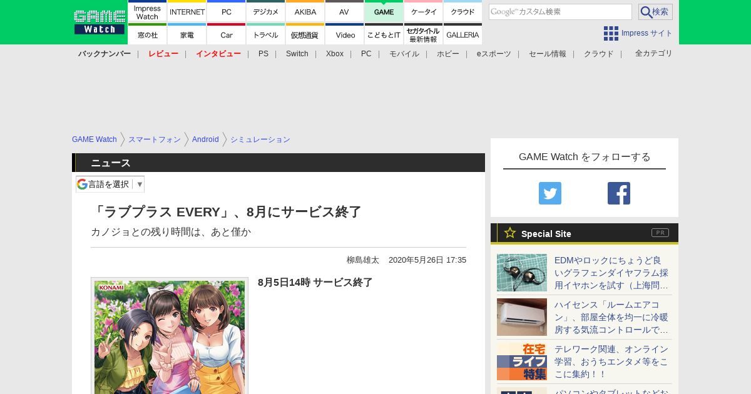The height and width of the screenshot is (394, 751).
Task: Open the eスポーツ category
Action: point(494,54)
